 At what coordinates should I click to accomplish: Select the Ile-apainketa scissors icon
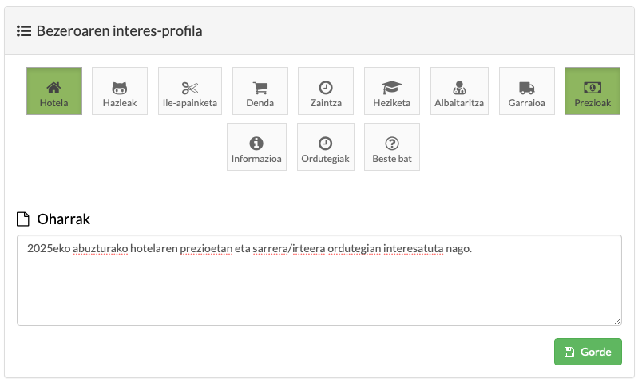click(188, 88)
